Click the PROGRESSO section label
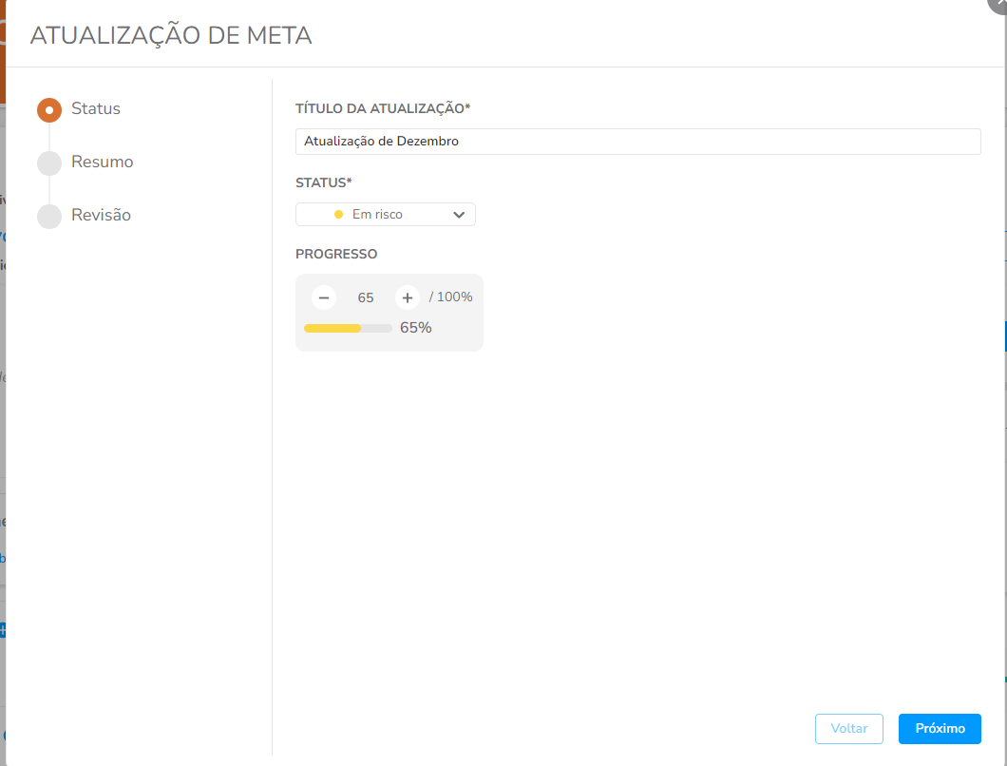This screenshot has width=1007, height=766. click(x=336, y=254)
